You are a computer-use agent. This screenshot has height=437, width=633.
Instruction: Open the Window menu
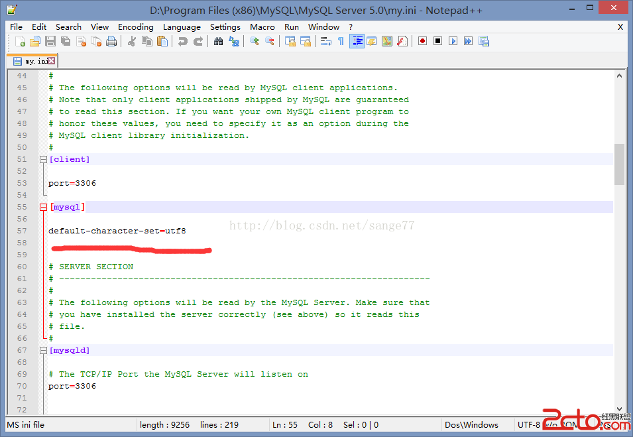pyautogui.click(x=323, y=27)
